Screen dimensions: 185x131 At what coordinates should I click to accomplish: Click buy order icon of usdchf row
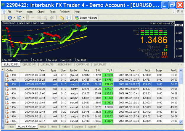(7, 98)
